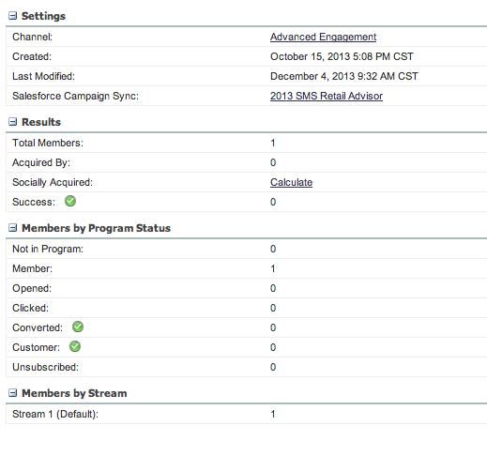The image size is (487, 456).
Task: Click Calculate for Socially Acquired
Action: tap(291, 182)
